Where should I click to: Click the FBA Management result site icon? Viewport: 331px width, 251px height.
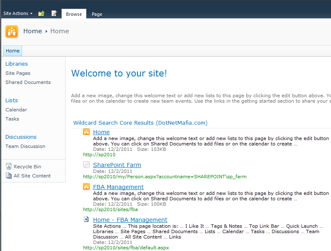coord(86,187)
